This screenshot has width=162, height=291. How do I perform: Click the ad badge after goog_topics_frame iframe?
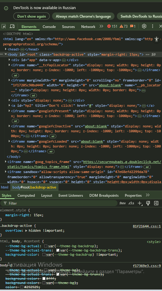[x=147, y=167]
